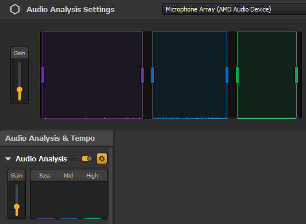
Task: Click the Mid level meter label
Action: coord(68,176)
